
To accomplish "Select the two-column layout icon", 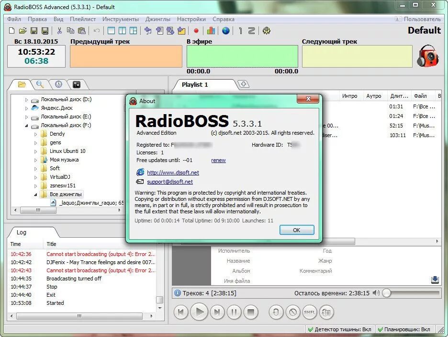I will click(x=122, y=31).
